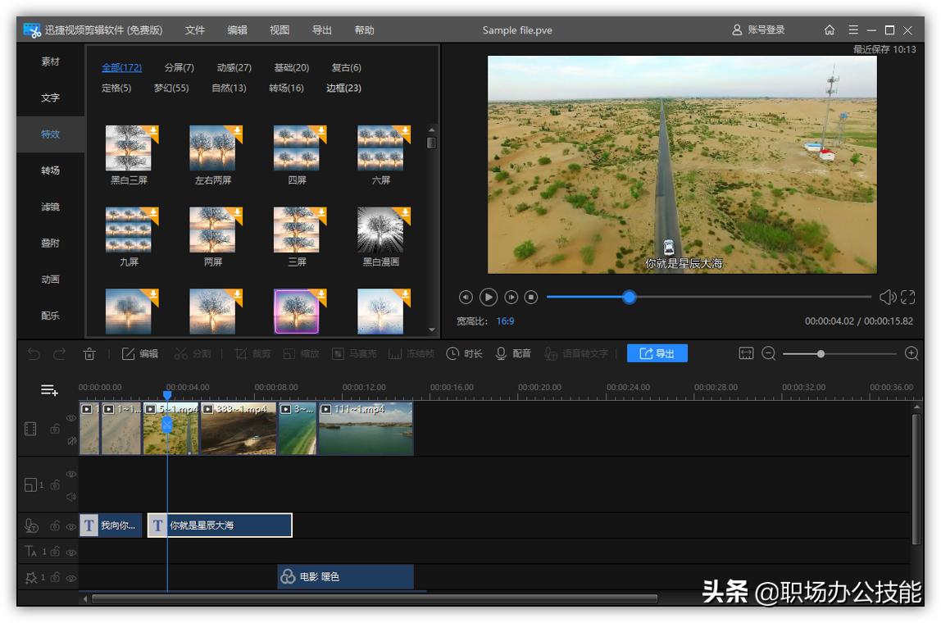Open the hamburger menu near window controls
Screen dimensions: 941x623
pos(852,30)
